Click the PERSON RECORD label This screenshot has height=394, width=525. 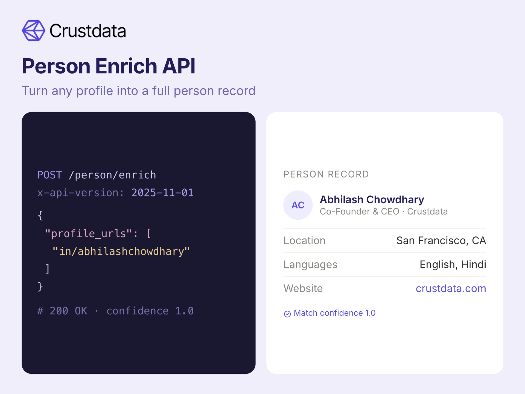(326, 174)
